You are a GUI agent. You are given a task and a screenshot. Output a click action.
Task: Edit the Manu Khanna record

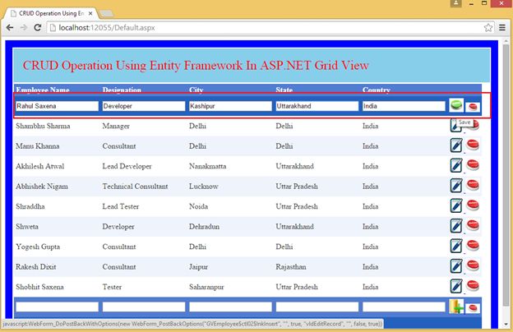tap(456, 145)
